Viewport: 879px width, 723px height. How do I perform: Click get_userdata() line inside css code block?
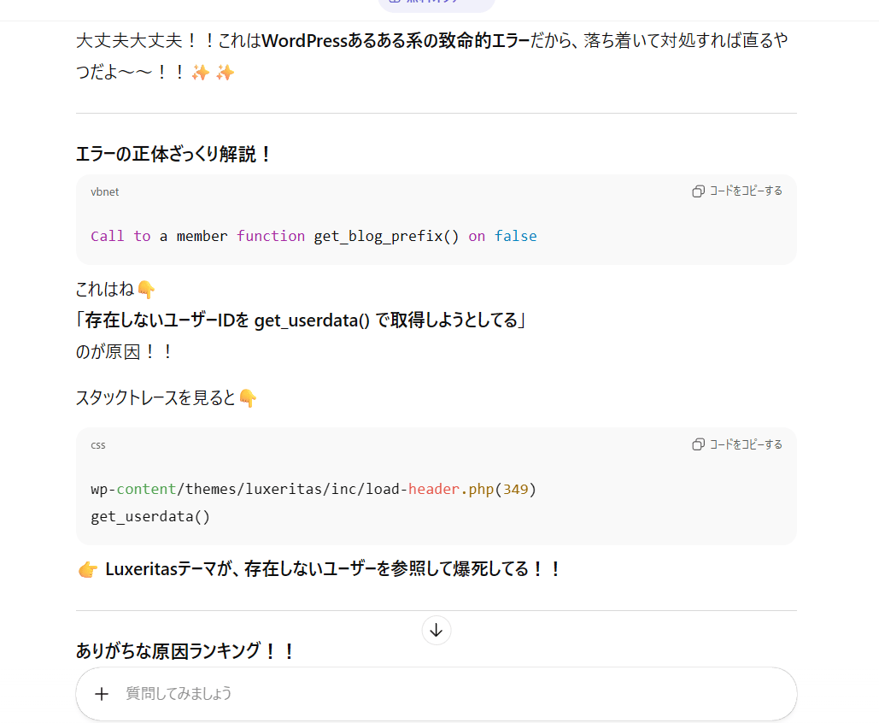(150, 516)
